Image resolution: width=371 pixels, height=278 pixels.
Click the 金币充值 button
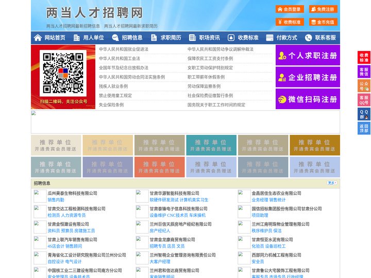pos(323,22)
